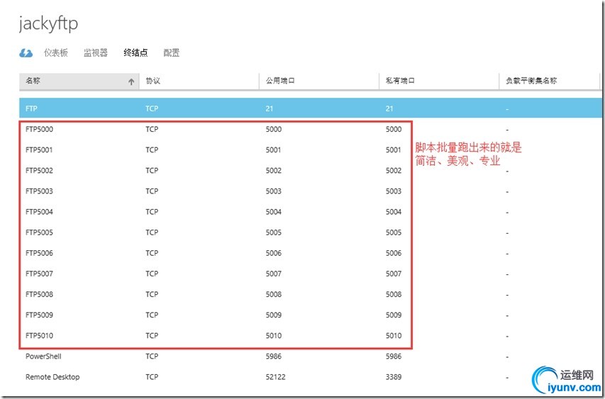Click the jackyftp page title
Screen dimensions: 605x399
tap(49, 24)
